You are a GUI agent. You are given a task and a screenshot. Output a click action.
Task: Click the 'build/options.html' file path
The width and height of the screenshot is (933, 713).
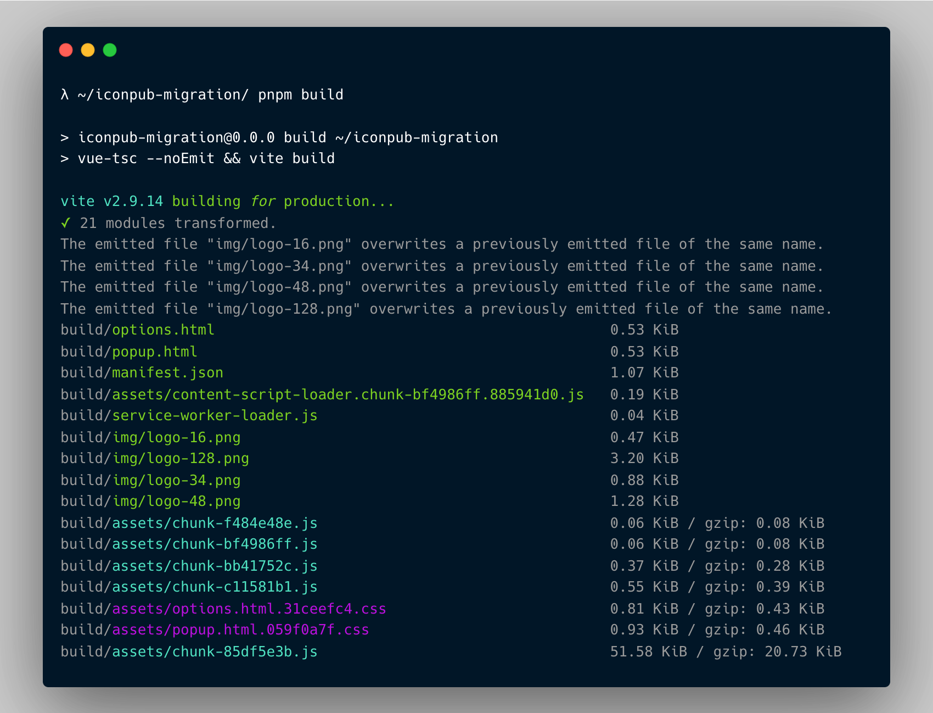pyautogui.click(x=137, y=330)
